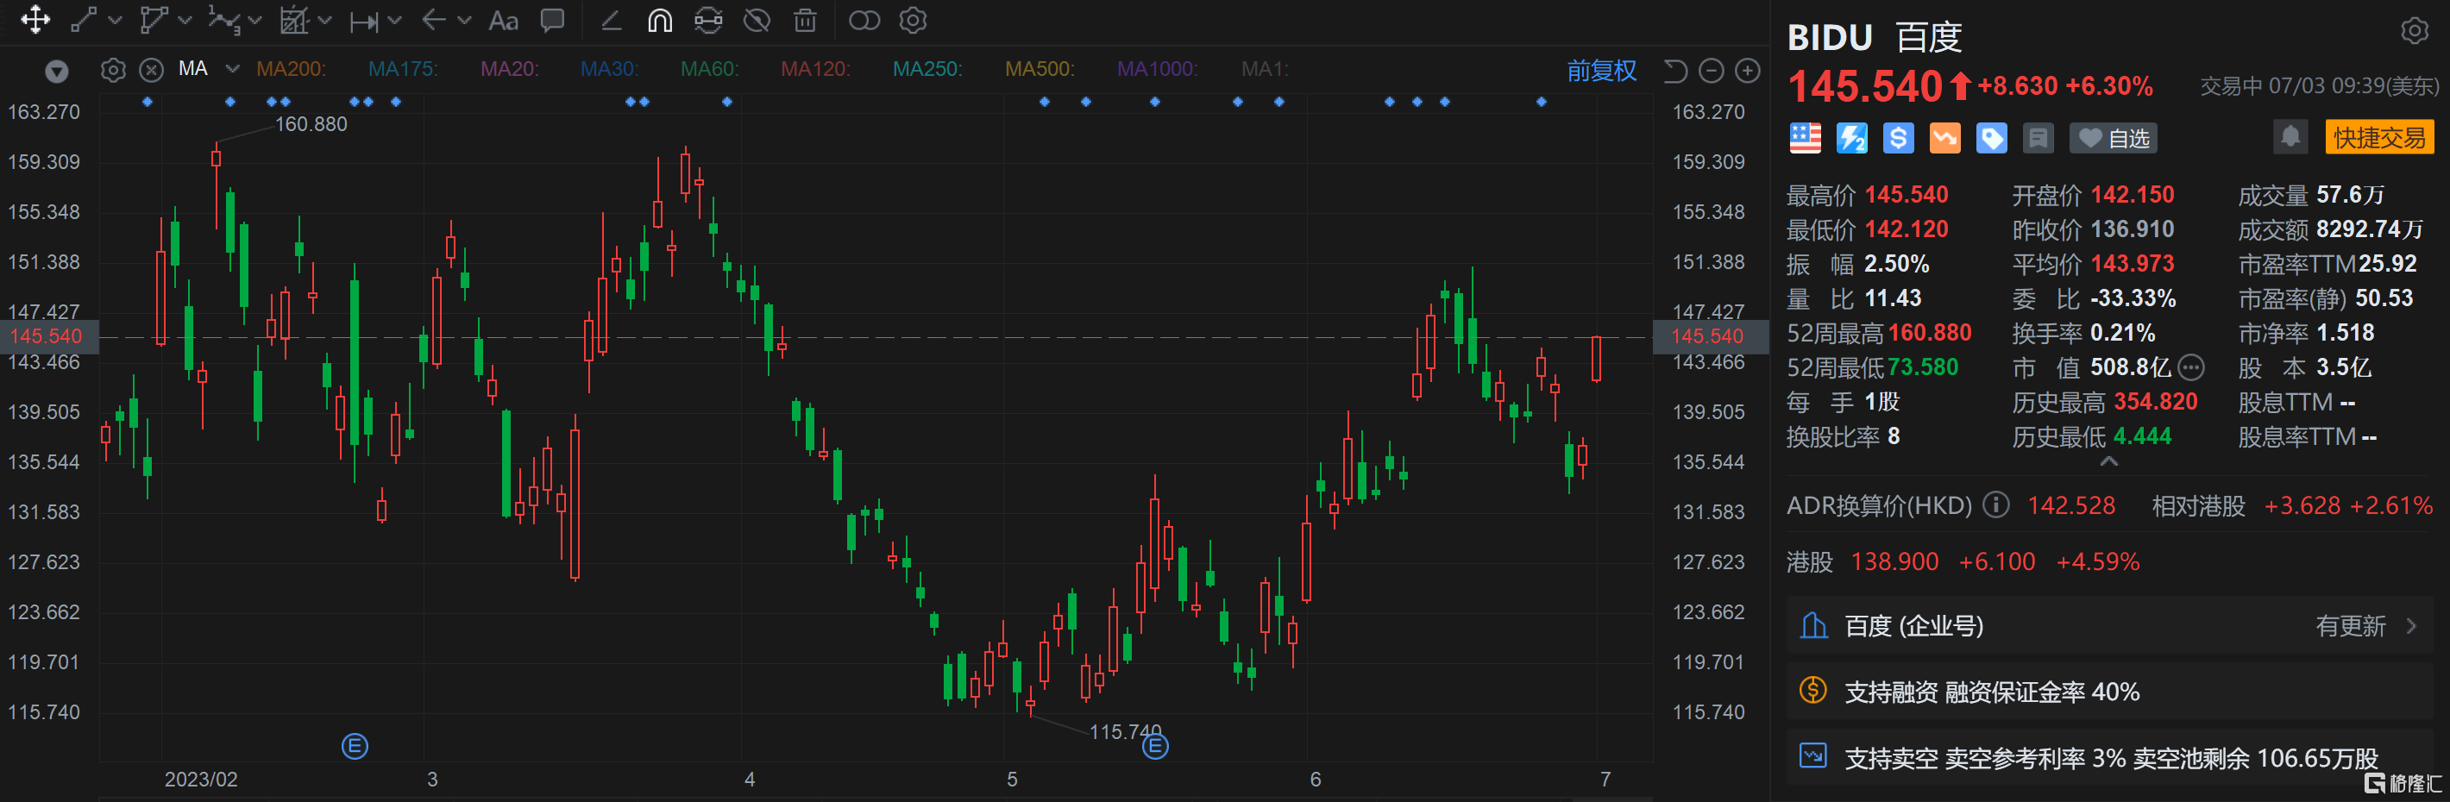The image size is (2450, 802).
Task: Open the 前复权 price adjustment menu
Action: 1600,71
